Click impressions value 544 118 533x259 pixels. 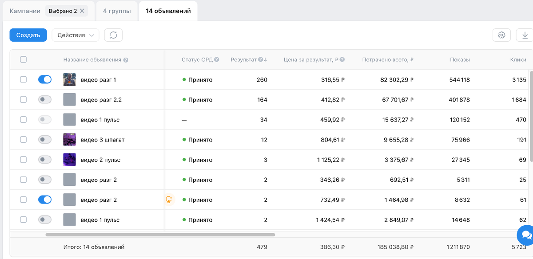pos(459,80)
